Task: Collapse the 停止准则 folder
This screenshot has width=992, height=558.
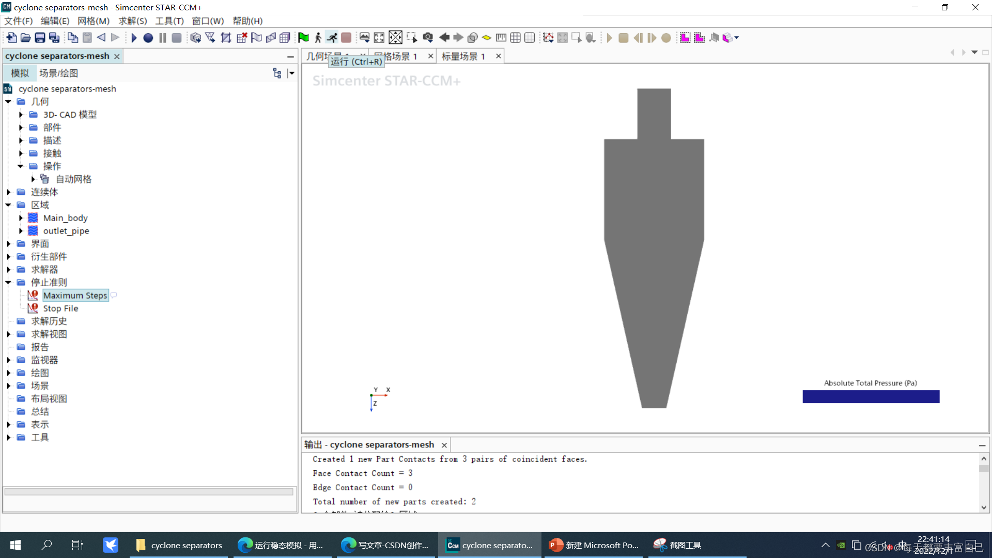Action: coord(8,283)
